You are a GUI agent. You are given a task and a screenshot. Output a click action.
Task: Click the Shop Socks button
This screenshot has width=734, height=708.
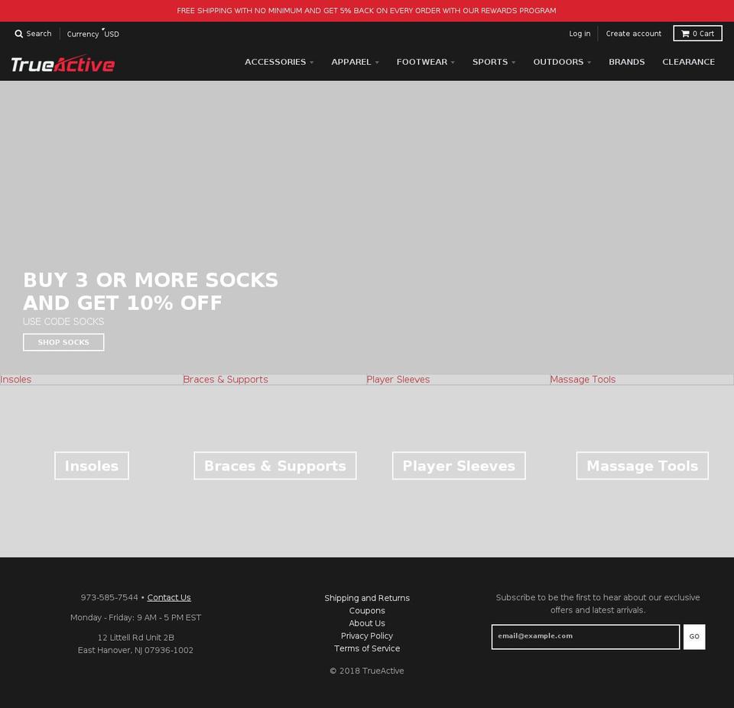point(63,342)
